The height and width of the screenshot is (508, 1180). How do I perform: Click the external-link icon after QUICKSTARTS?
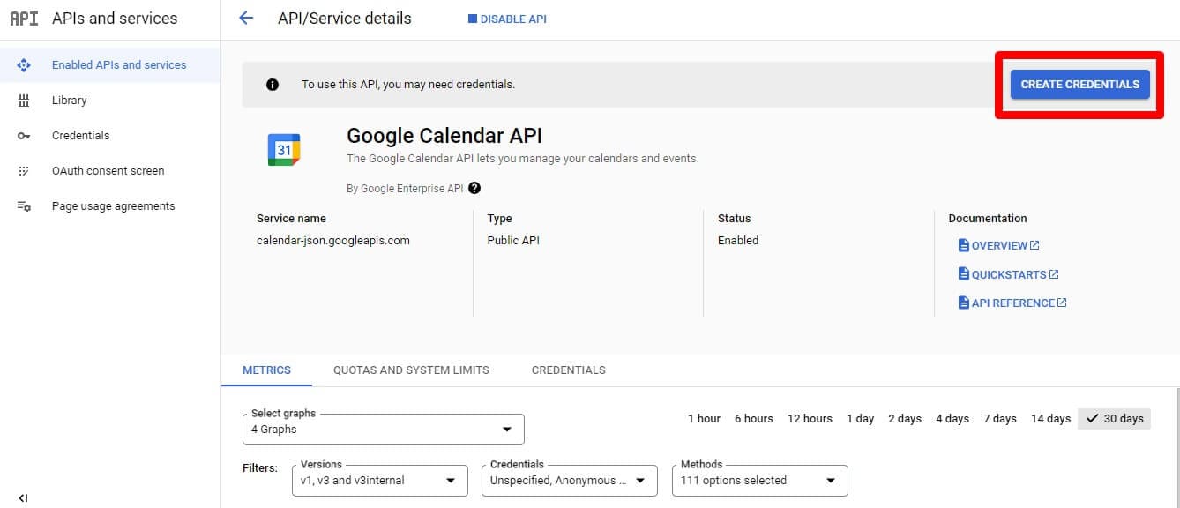[1054, 274]
